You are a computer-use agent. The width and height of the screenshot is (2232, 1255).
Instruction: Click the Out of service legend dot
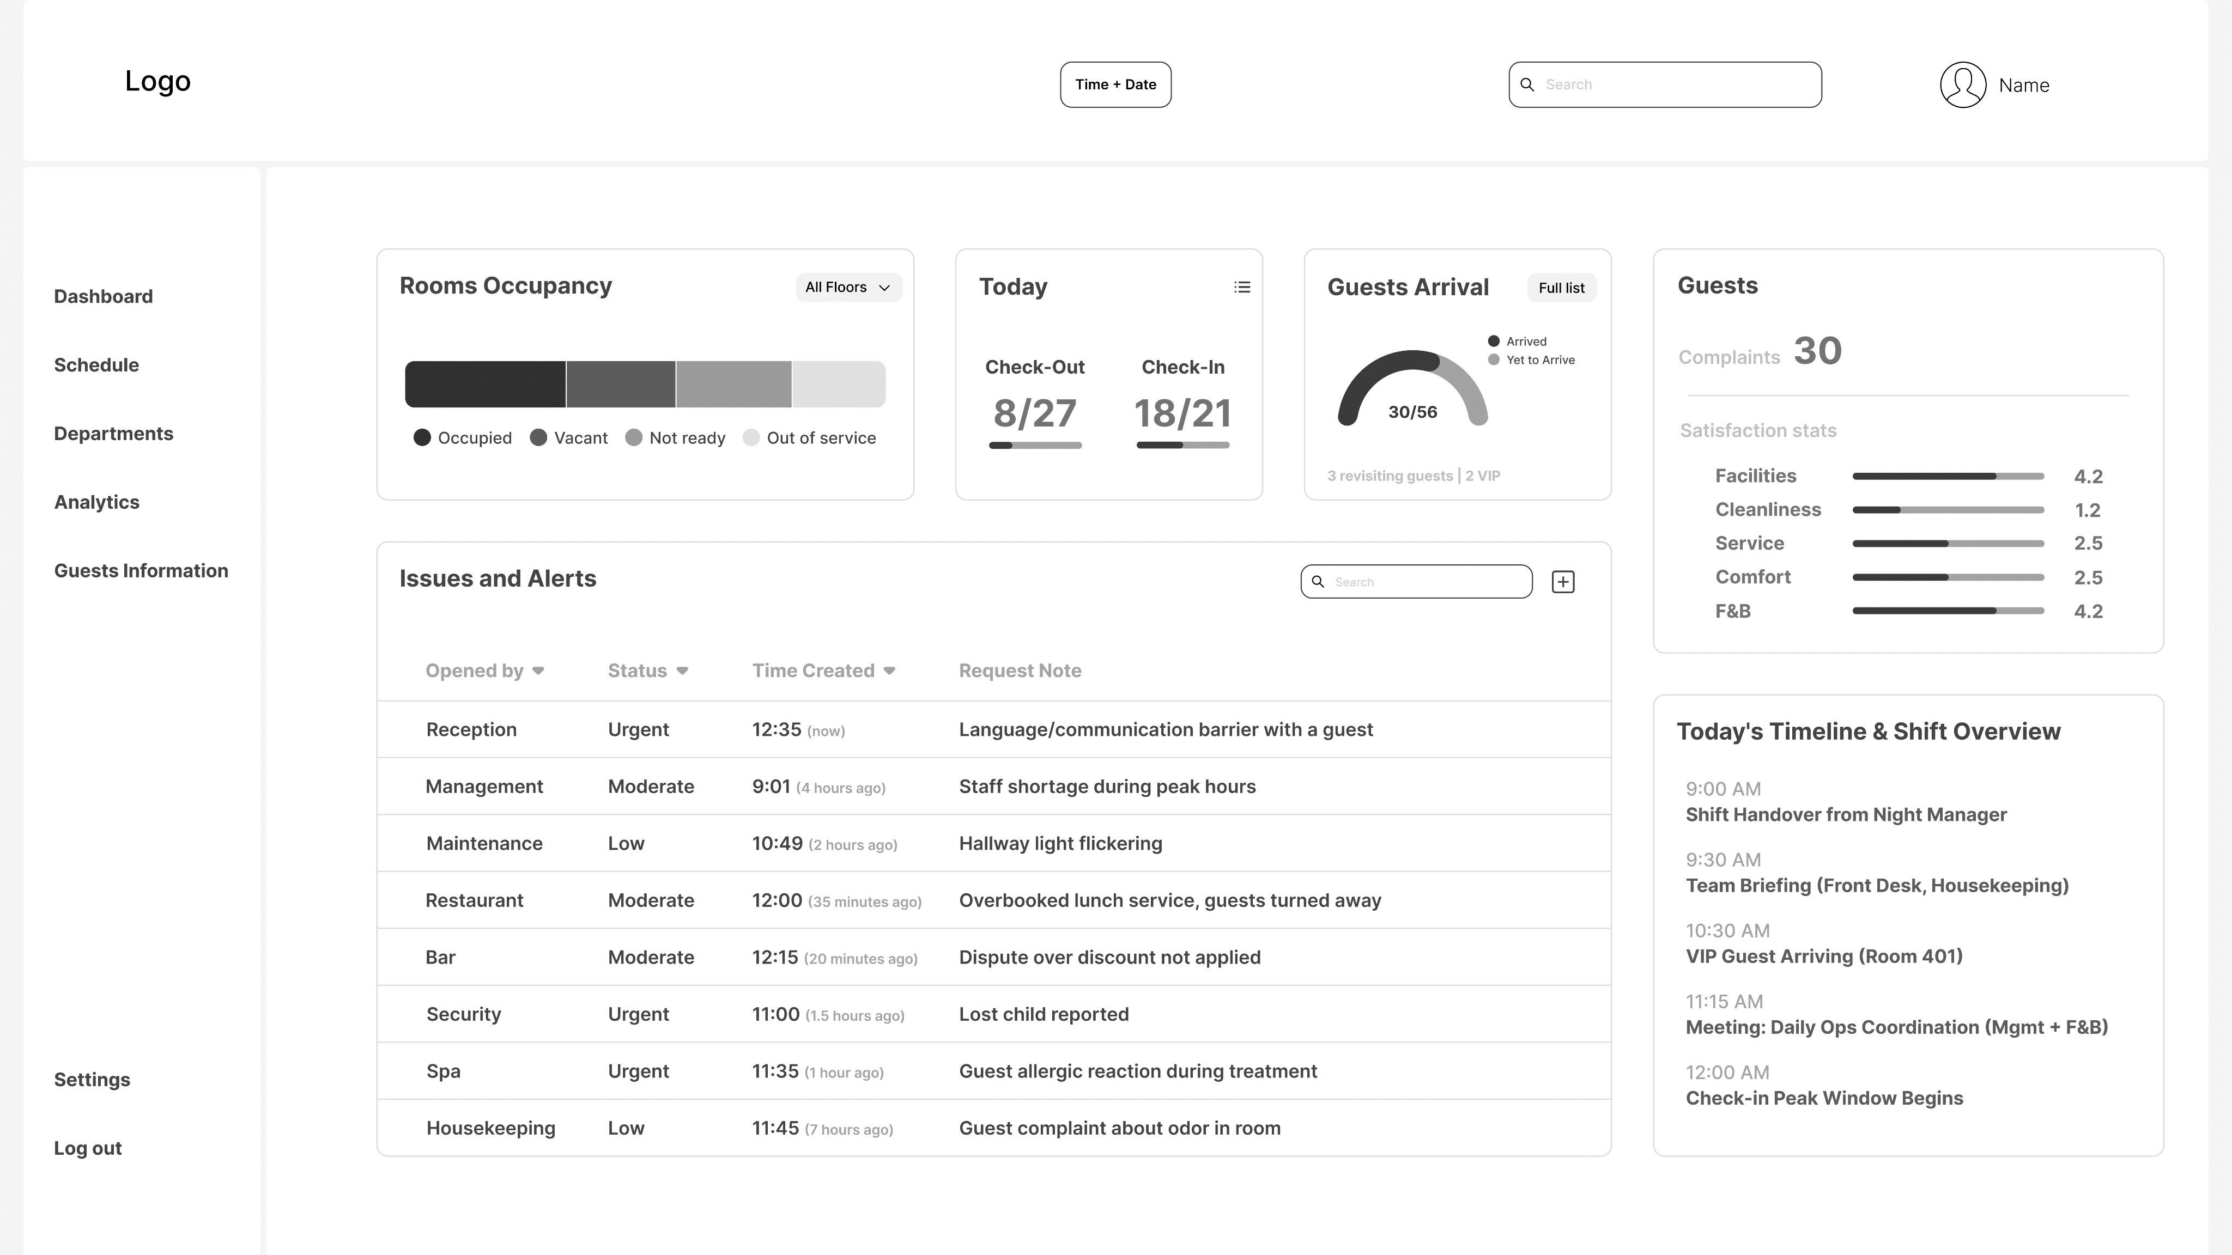coord(751,437)
